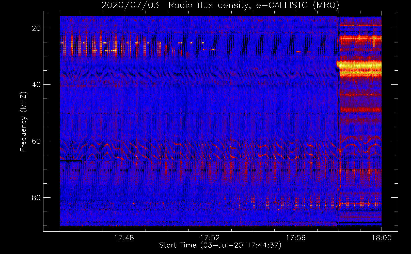Screen dimensions: 411x254
Task: Click the plot title '2020/07/03 Radio flux density'
Action: pyautogui.click(x=220, y=5)
